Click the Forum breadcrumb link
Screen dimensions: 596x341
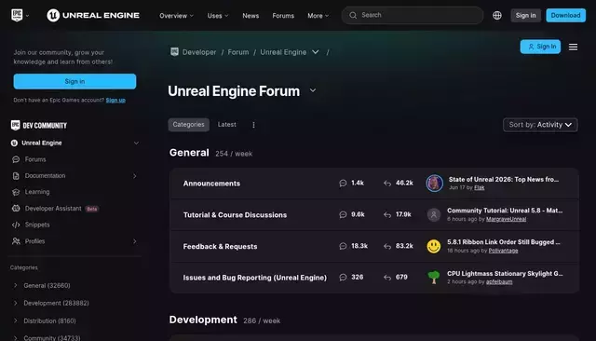click(x=238, y=52)
